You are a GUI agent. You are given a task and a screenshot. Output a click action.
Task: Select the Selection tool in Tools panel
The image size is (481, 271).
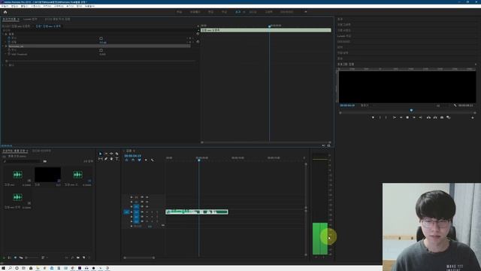100,154
